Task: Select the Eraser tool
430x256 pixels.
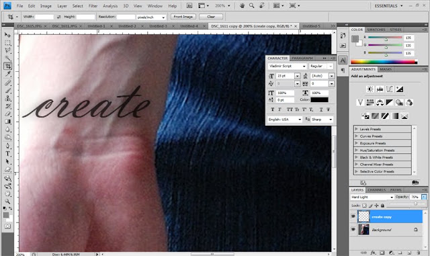Action: [7, 114]
